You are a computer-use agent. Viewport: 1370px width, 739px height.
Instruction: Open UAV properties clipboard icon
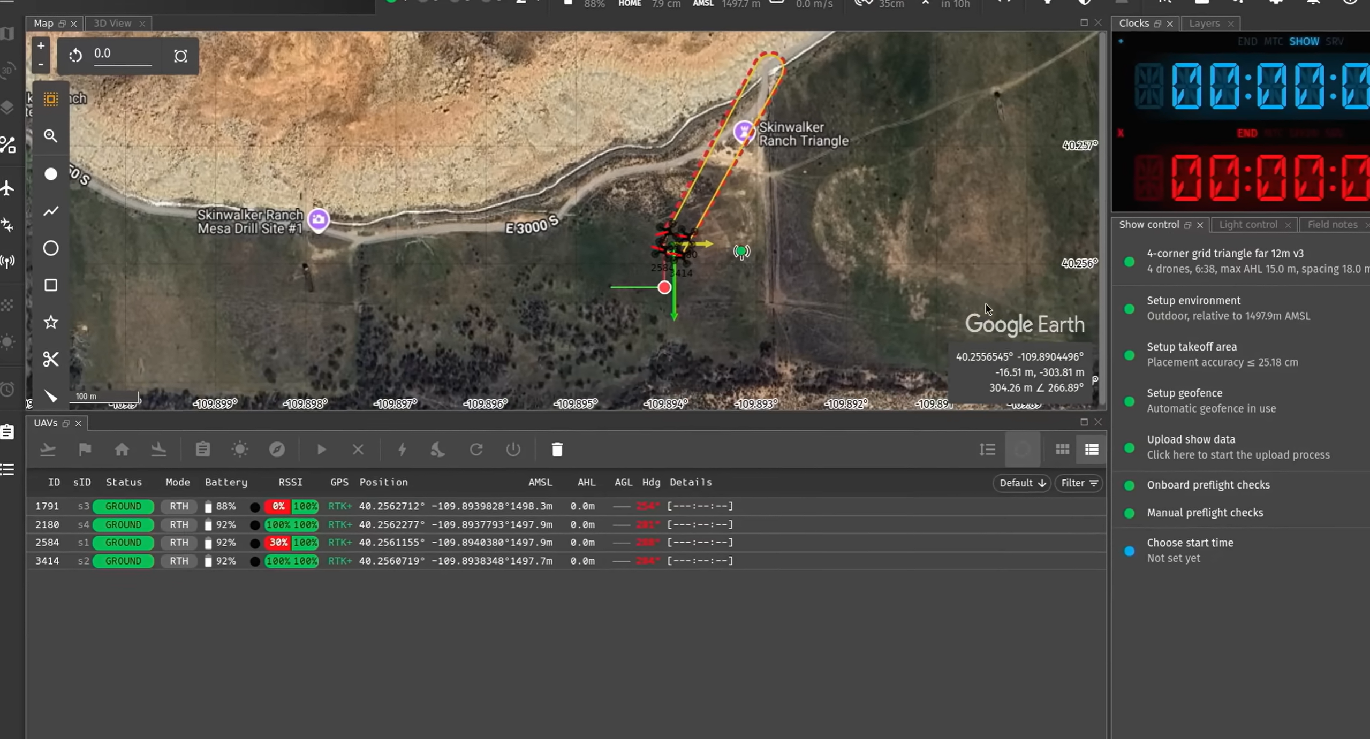click(x=203, y=450)
